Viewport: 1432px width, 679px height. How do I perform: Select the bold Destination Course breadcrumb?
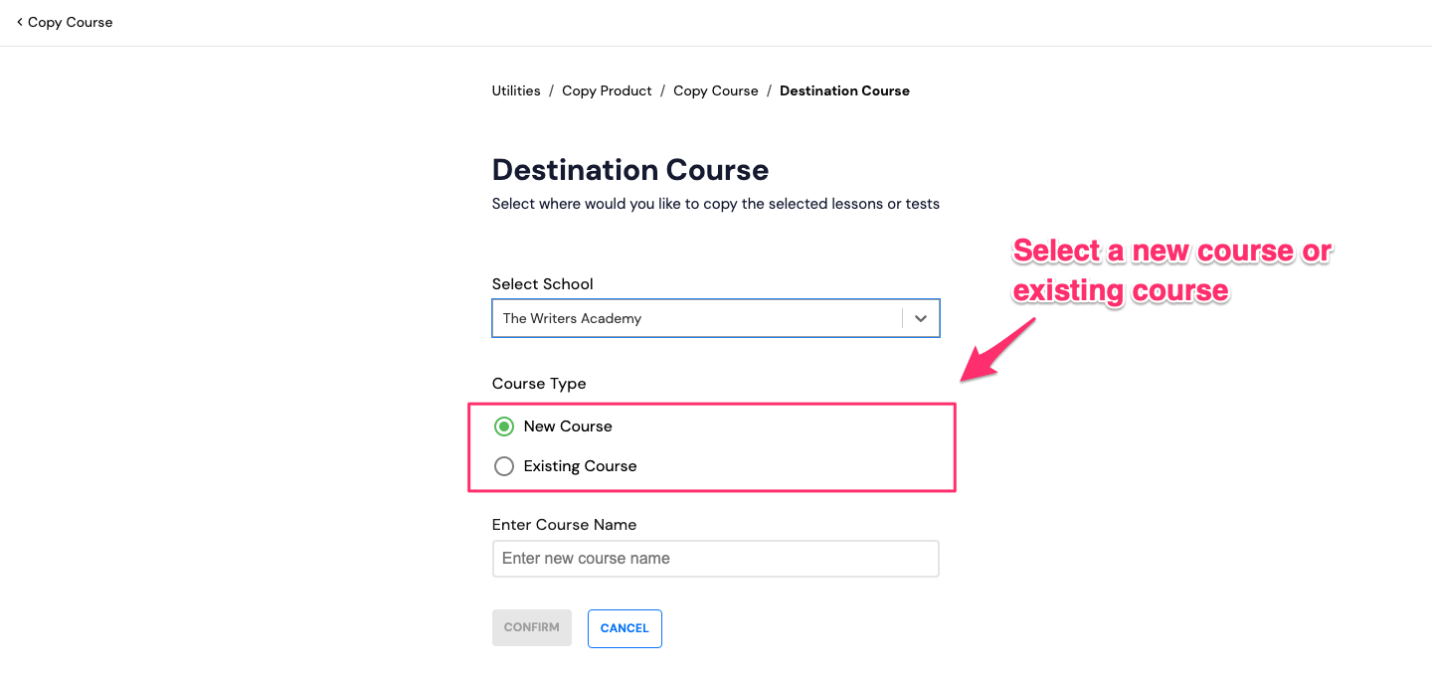[x=844, y=90]
